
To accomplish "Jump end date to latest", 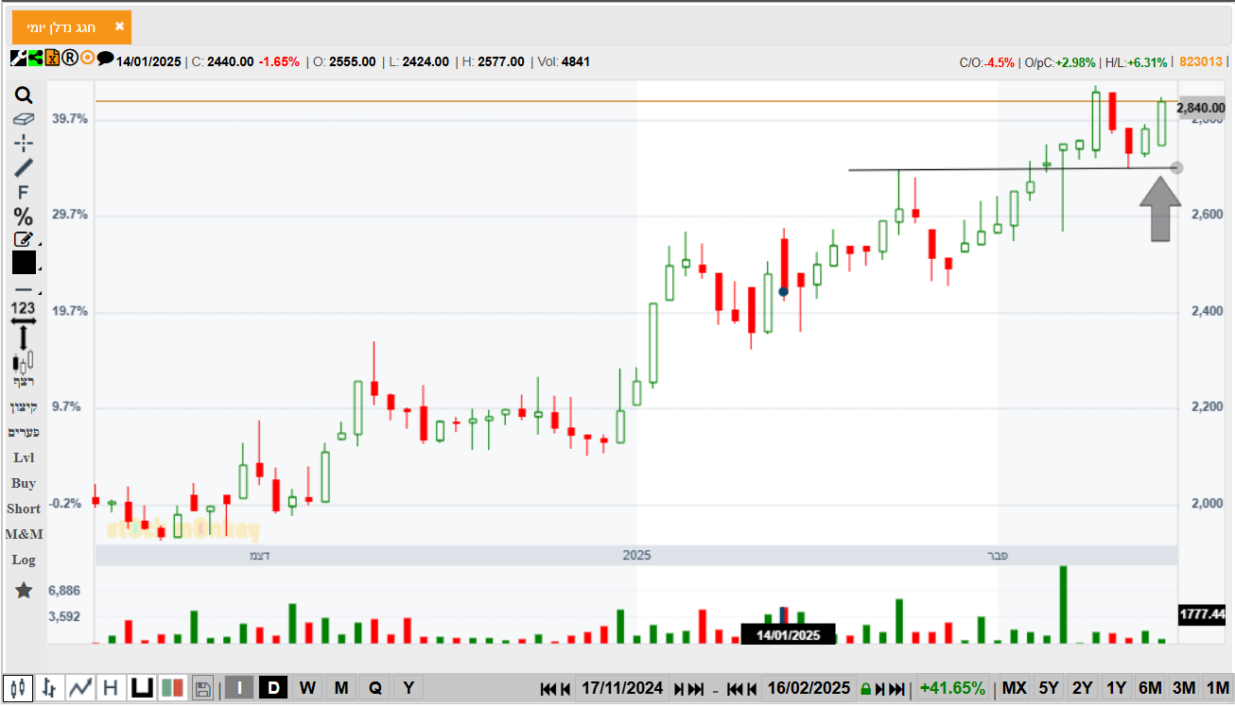I will point(897,689).
